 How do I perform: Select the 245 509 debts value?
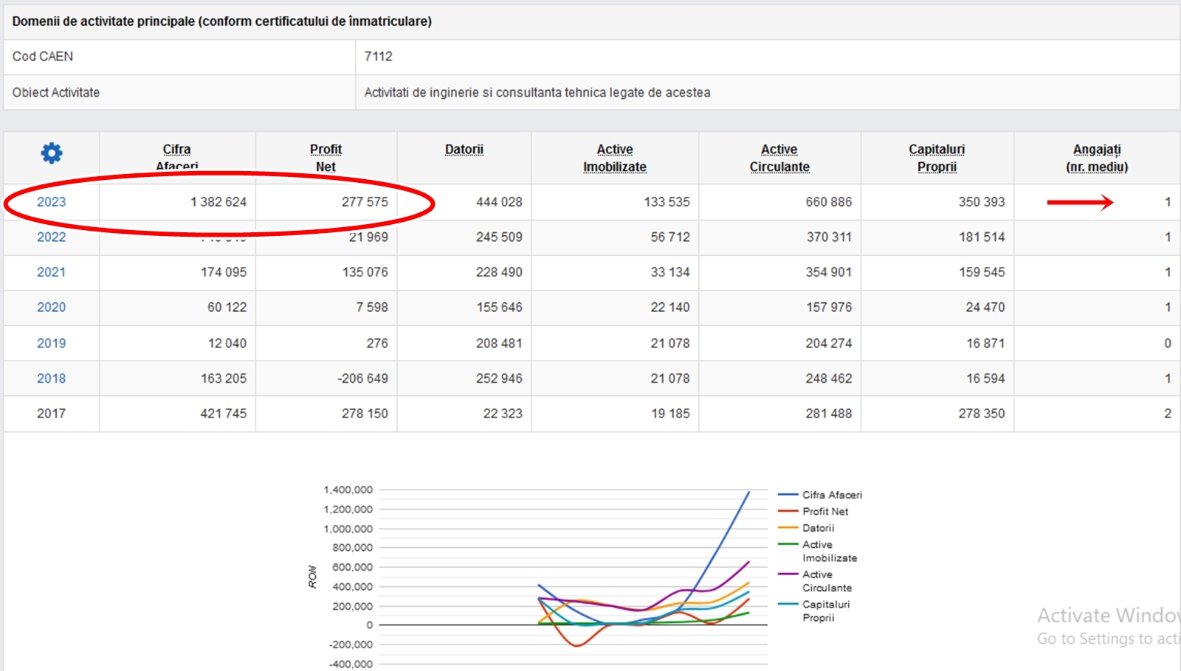(499, 237)
